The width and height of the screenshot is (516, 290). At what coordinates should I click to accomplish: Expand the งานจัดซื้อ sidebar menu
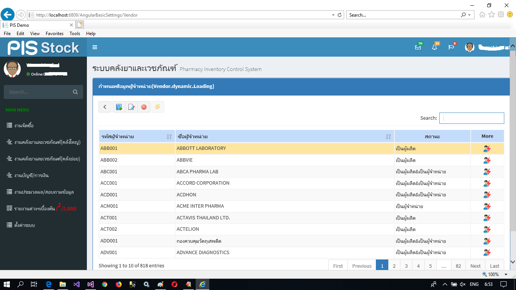coord(24,125)
